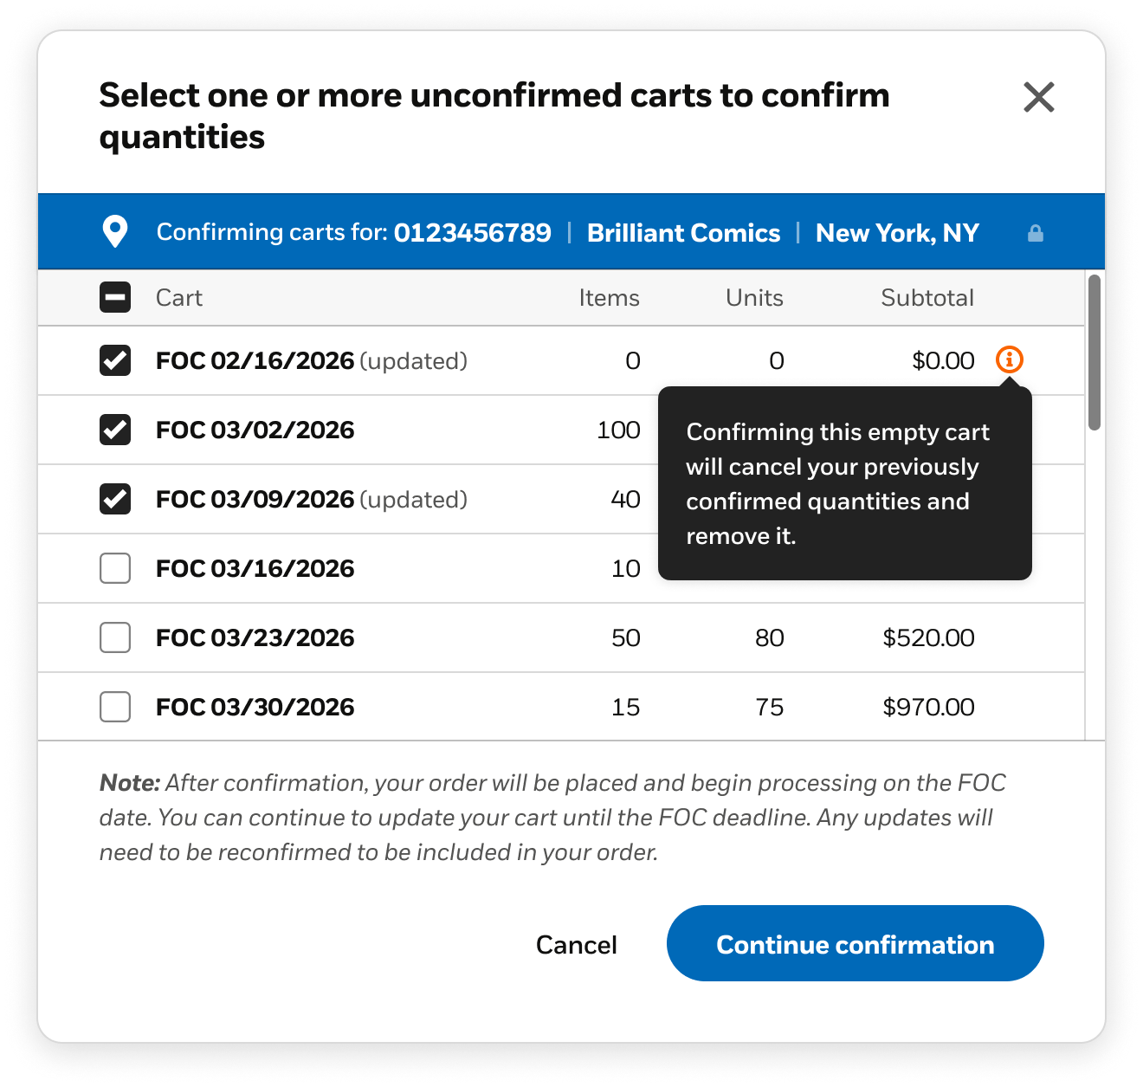Viewport: 1143px width, 1087px height.
Task: Click the lock icon in blue banner
Action: (x=1035, y=233)
